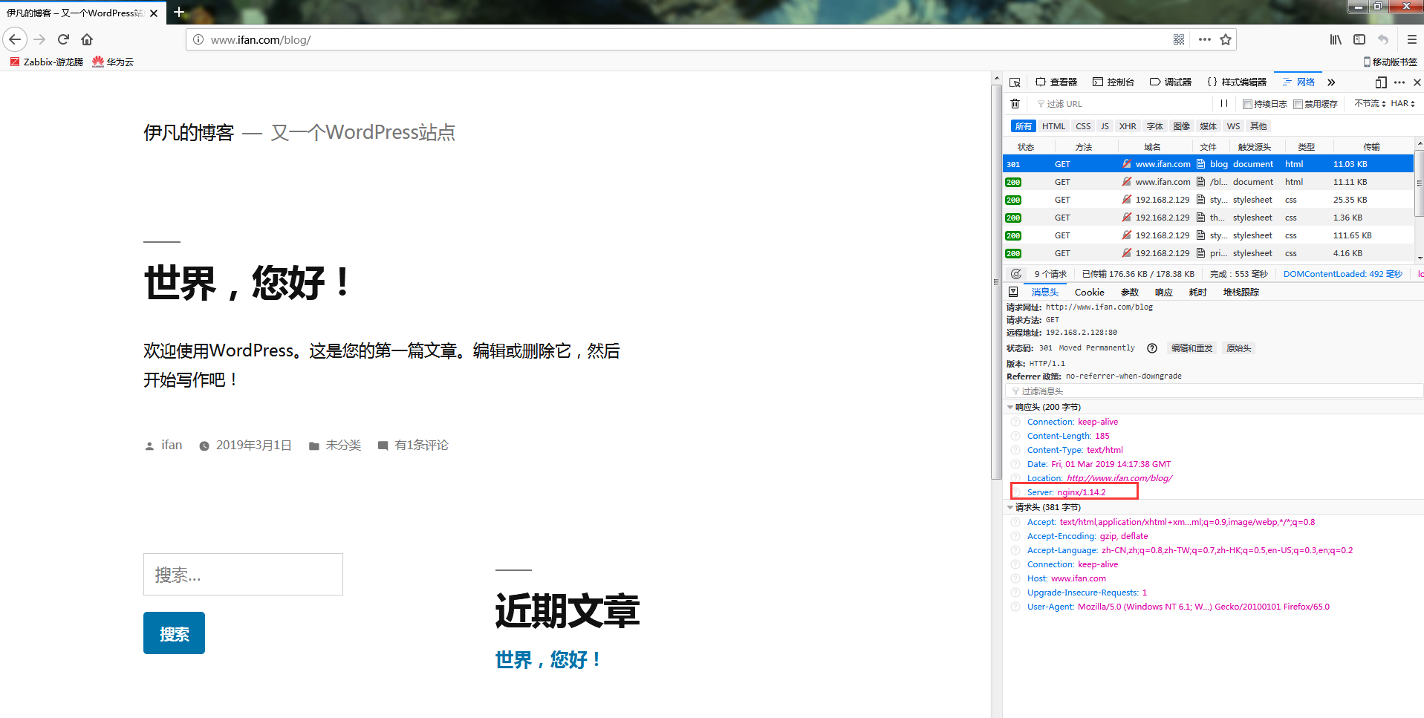Sort requests by the 传输 column
The height and width of the screenshot is (718, 1424).
(x=1371, y=147)
